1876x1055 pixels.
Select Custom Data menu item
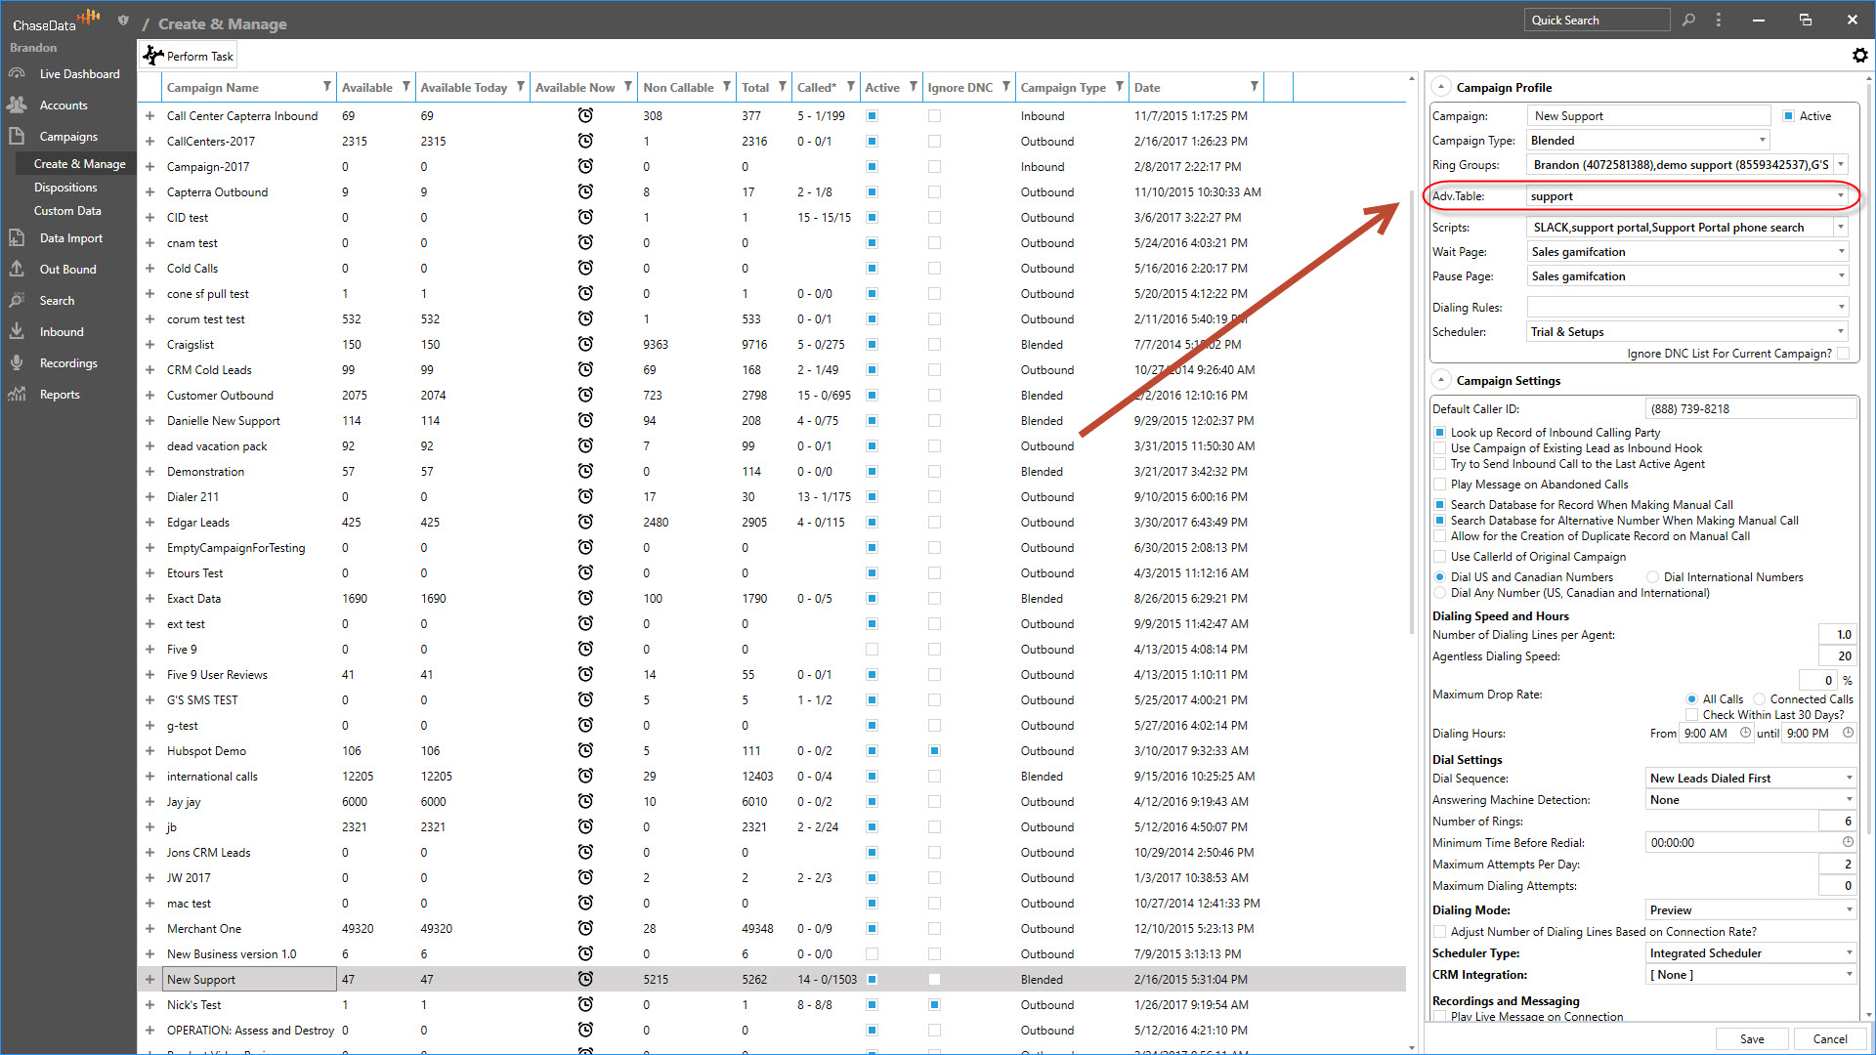[67, 211]
